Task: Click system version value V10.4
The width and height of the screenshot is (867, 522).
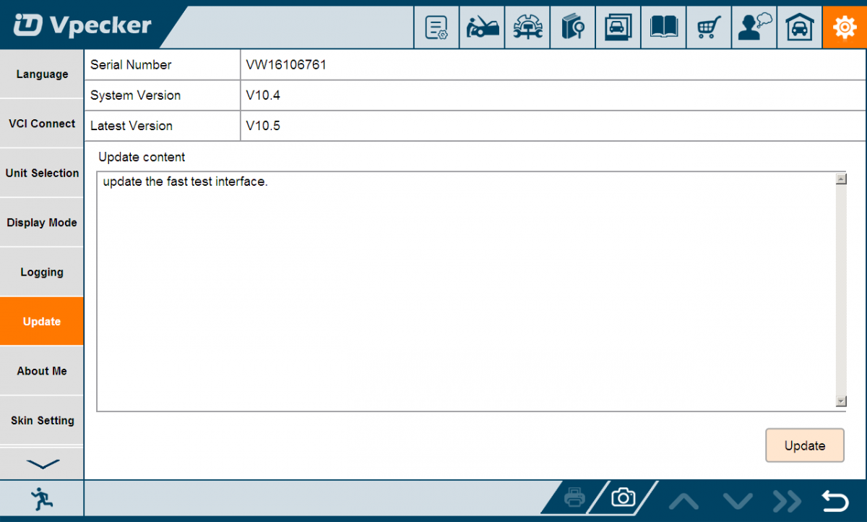Action: (263, 95)
